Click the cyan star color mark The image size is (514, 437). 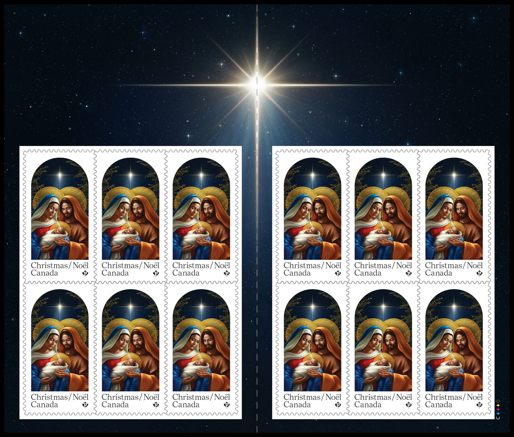(x=498, y=413)
